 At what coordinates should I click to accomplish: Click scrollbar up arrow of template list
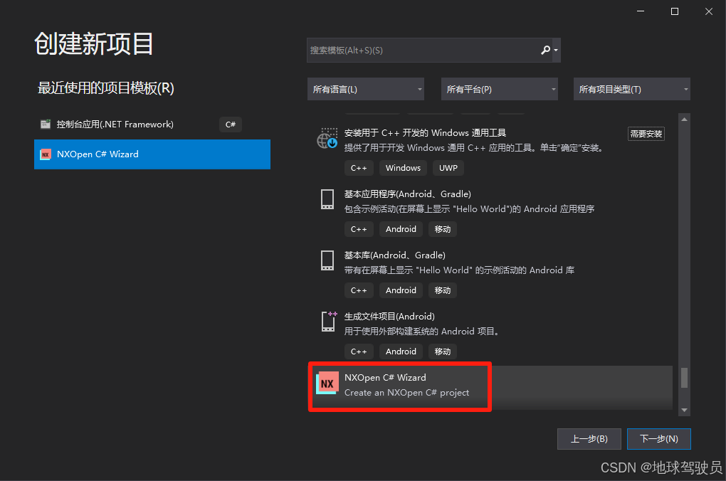[684, 119]
